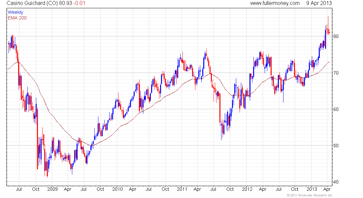Click the 70 price axis label
Viewport: 363px width, 198px height.
click(336, 73)
